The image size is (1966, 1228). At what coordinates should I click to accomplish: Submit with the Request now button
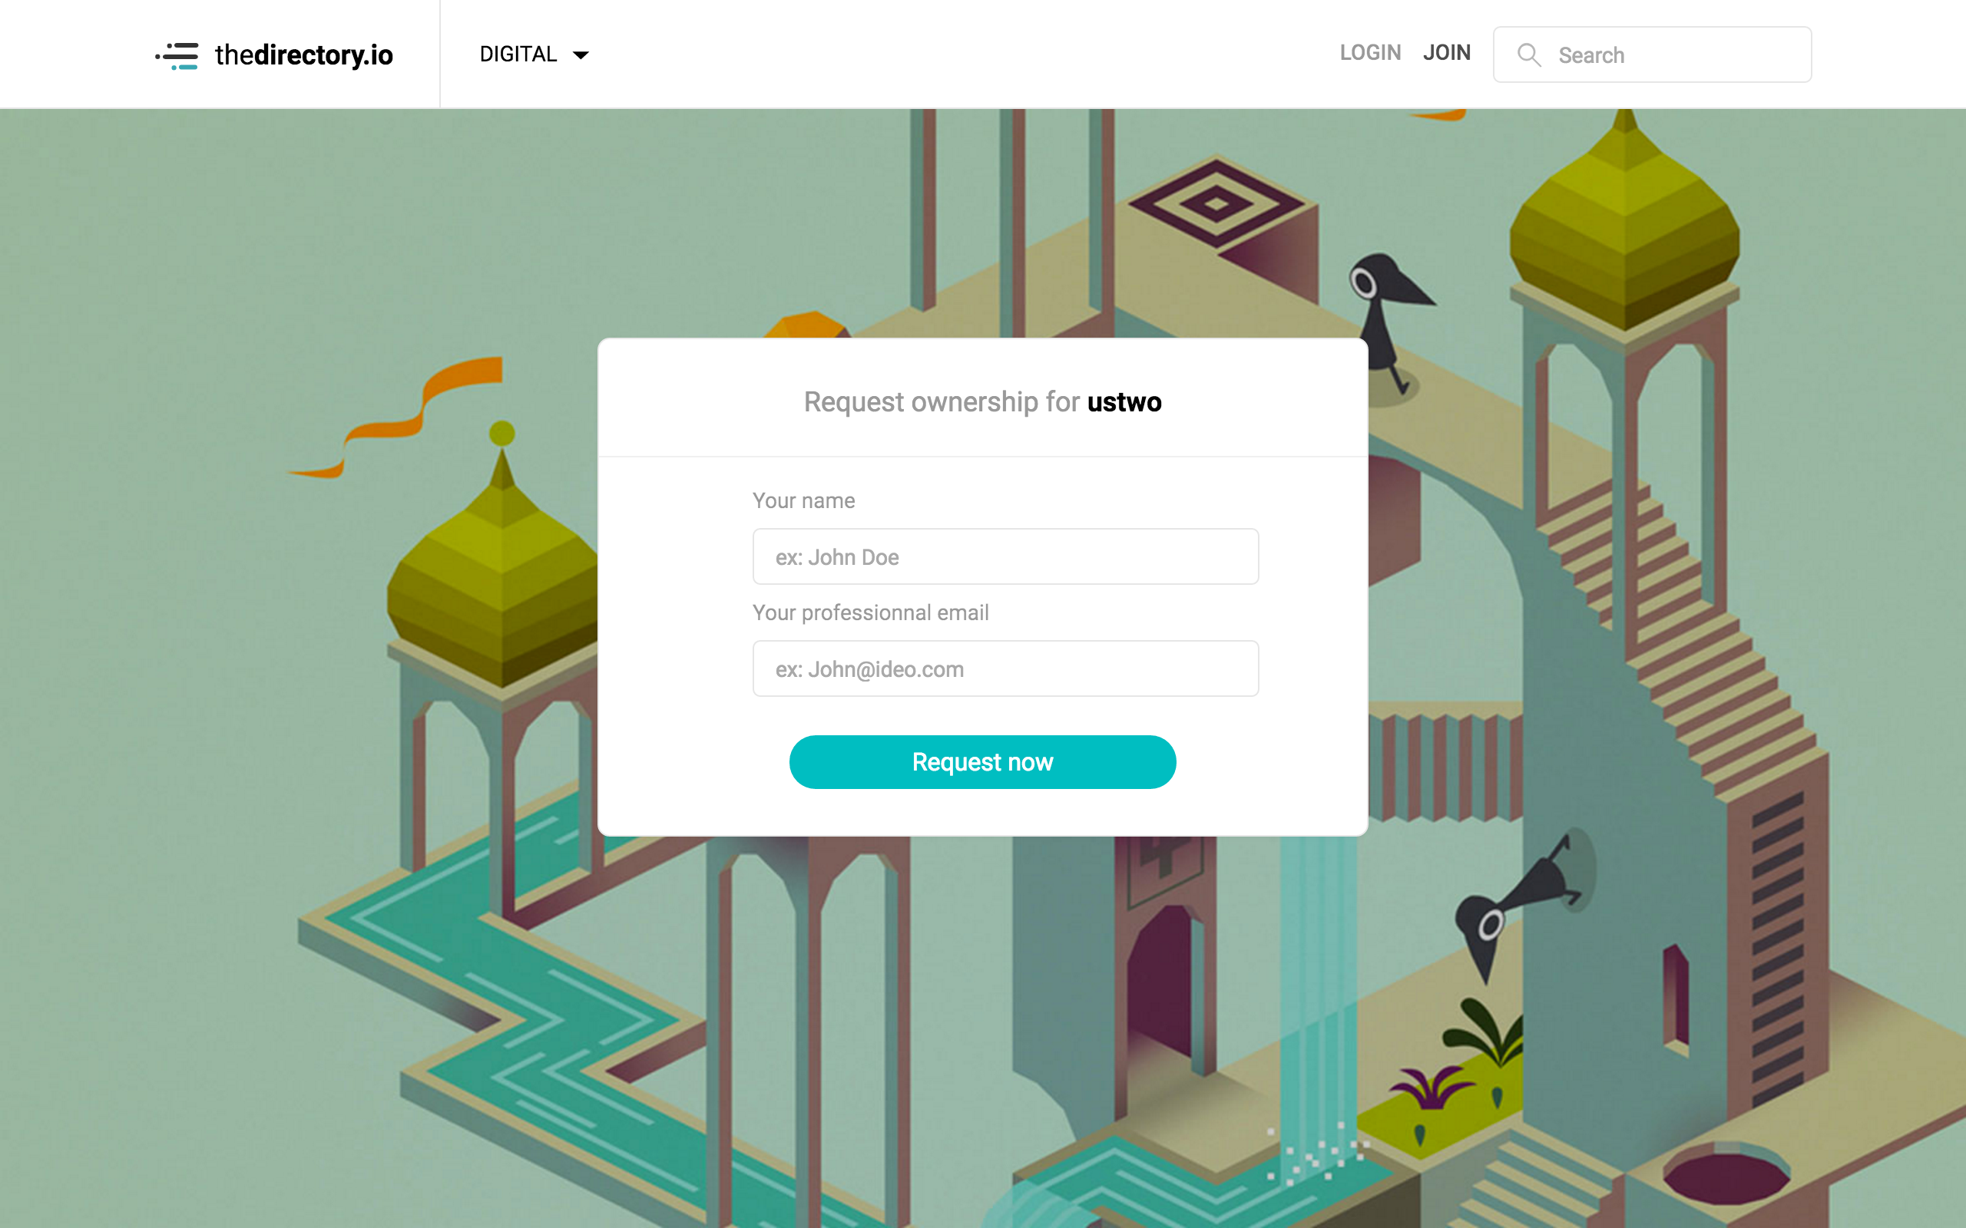[982, 762]
